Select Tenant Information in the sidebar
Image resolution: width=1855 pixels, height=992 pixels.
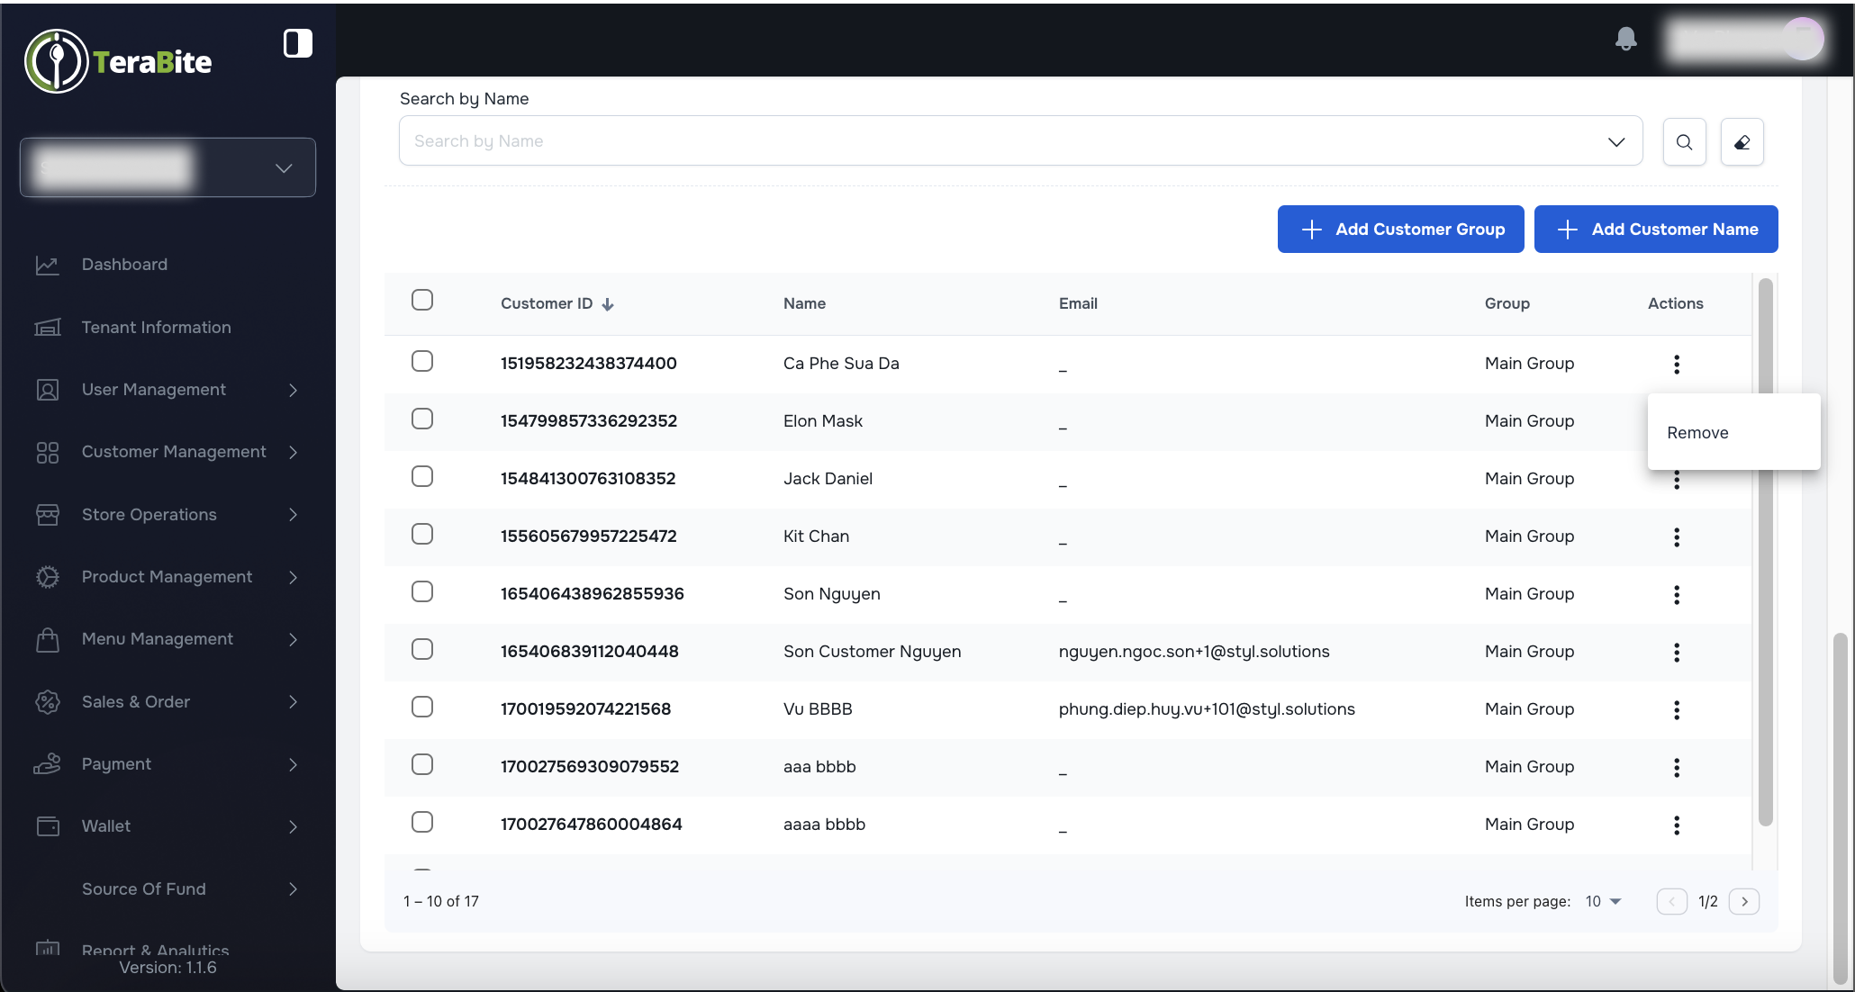click(156, 327)
